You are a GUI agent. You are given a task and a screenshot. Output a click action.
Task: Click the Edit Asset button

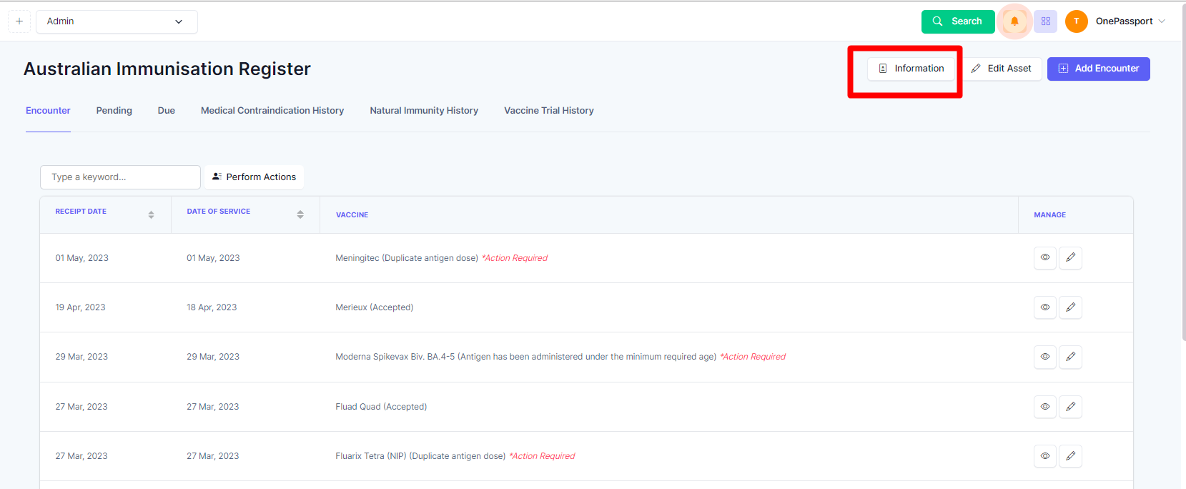point(1001,69)
